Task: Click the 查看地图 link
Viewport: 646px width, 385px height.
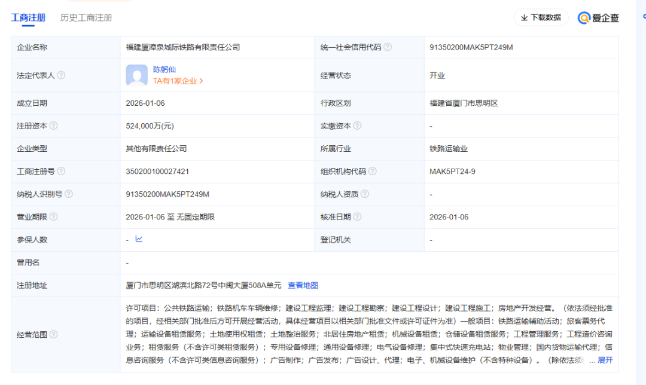Action: click(303, 286)
